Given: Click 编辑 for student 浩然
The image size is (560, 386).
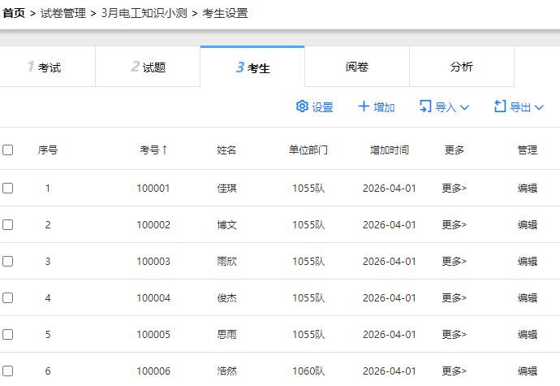Looking at the screenshot, I should 528,371.
